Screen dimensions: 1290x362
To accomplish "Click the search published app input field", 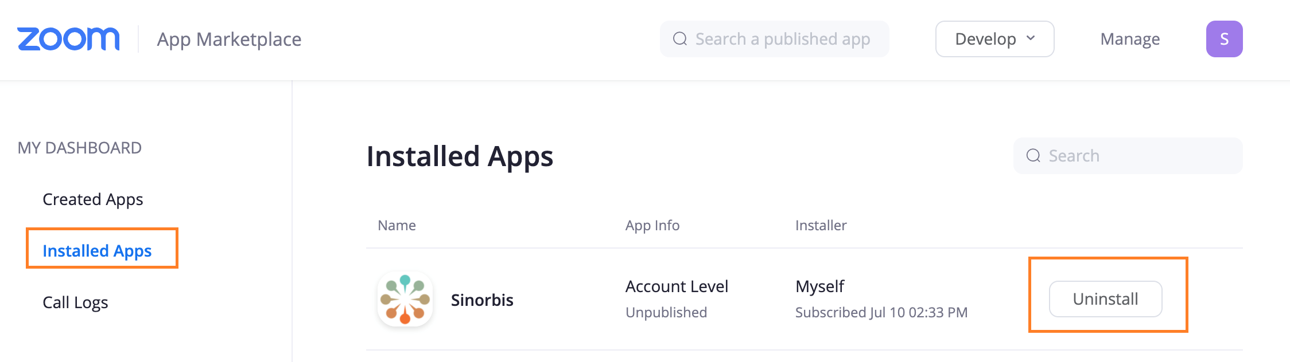I will pos(775,38).
